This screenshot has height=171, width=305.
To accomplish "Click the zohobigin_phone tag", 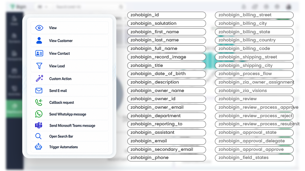I will coord(166,158).
